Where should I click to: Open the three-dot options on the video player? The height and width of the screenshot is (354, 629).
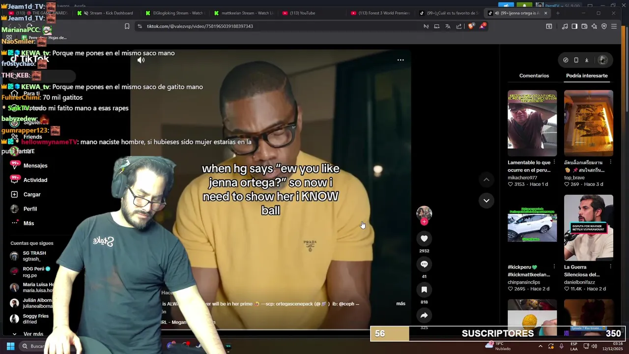[400, 60]
